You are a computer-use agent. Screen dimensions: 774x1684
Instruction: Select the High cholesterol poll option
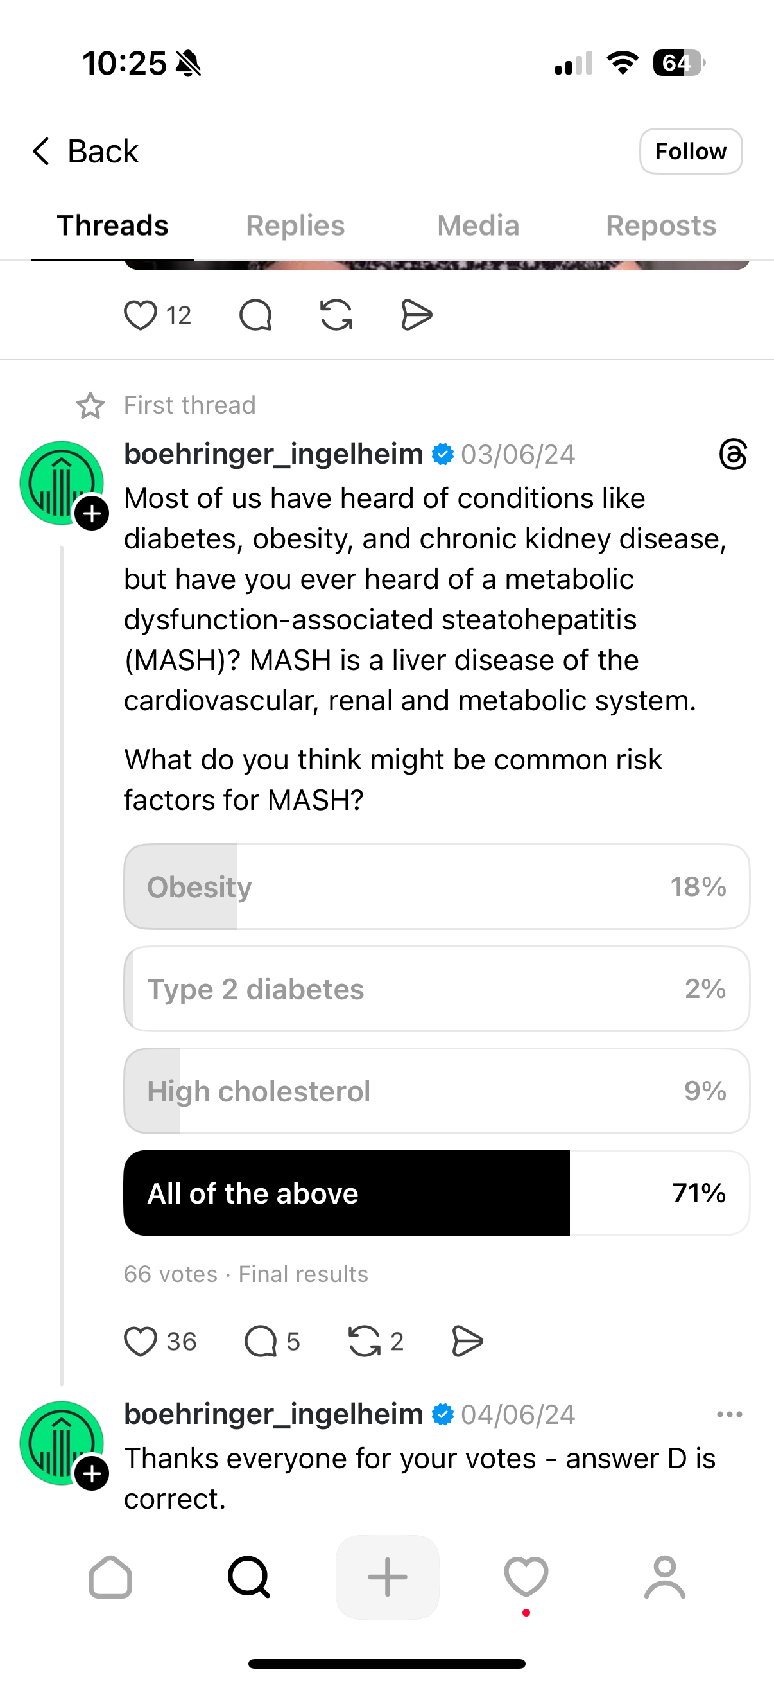click(436, 1091)
